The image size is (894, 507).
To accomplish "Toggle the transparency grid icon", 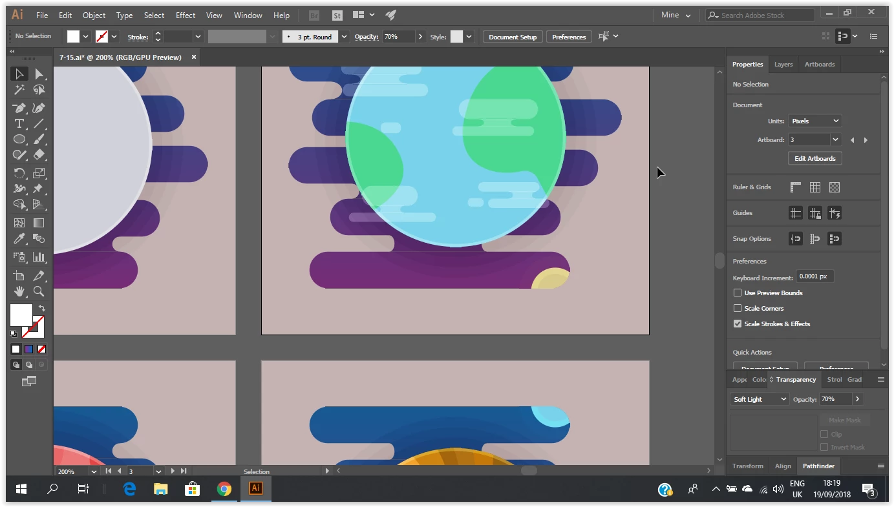I will tap(835, 187).
